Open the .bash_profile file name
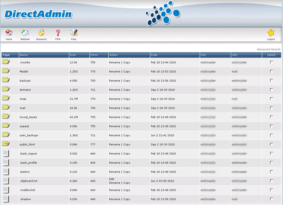The image size is (283, 205). [28, 163]
